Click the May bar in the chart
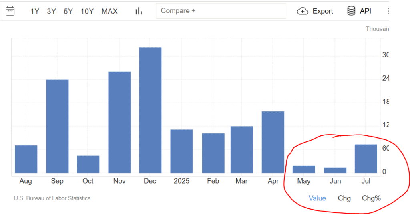 pos(304,169)
